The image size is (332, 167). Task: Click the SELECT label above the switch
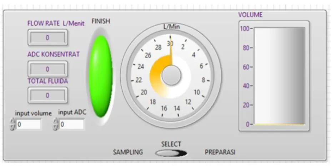tap(171, 144)
